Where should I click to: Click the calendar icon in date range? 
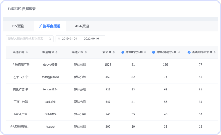59,39
